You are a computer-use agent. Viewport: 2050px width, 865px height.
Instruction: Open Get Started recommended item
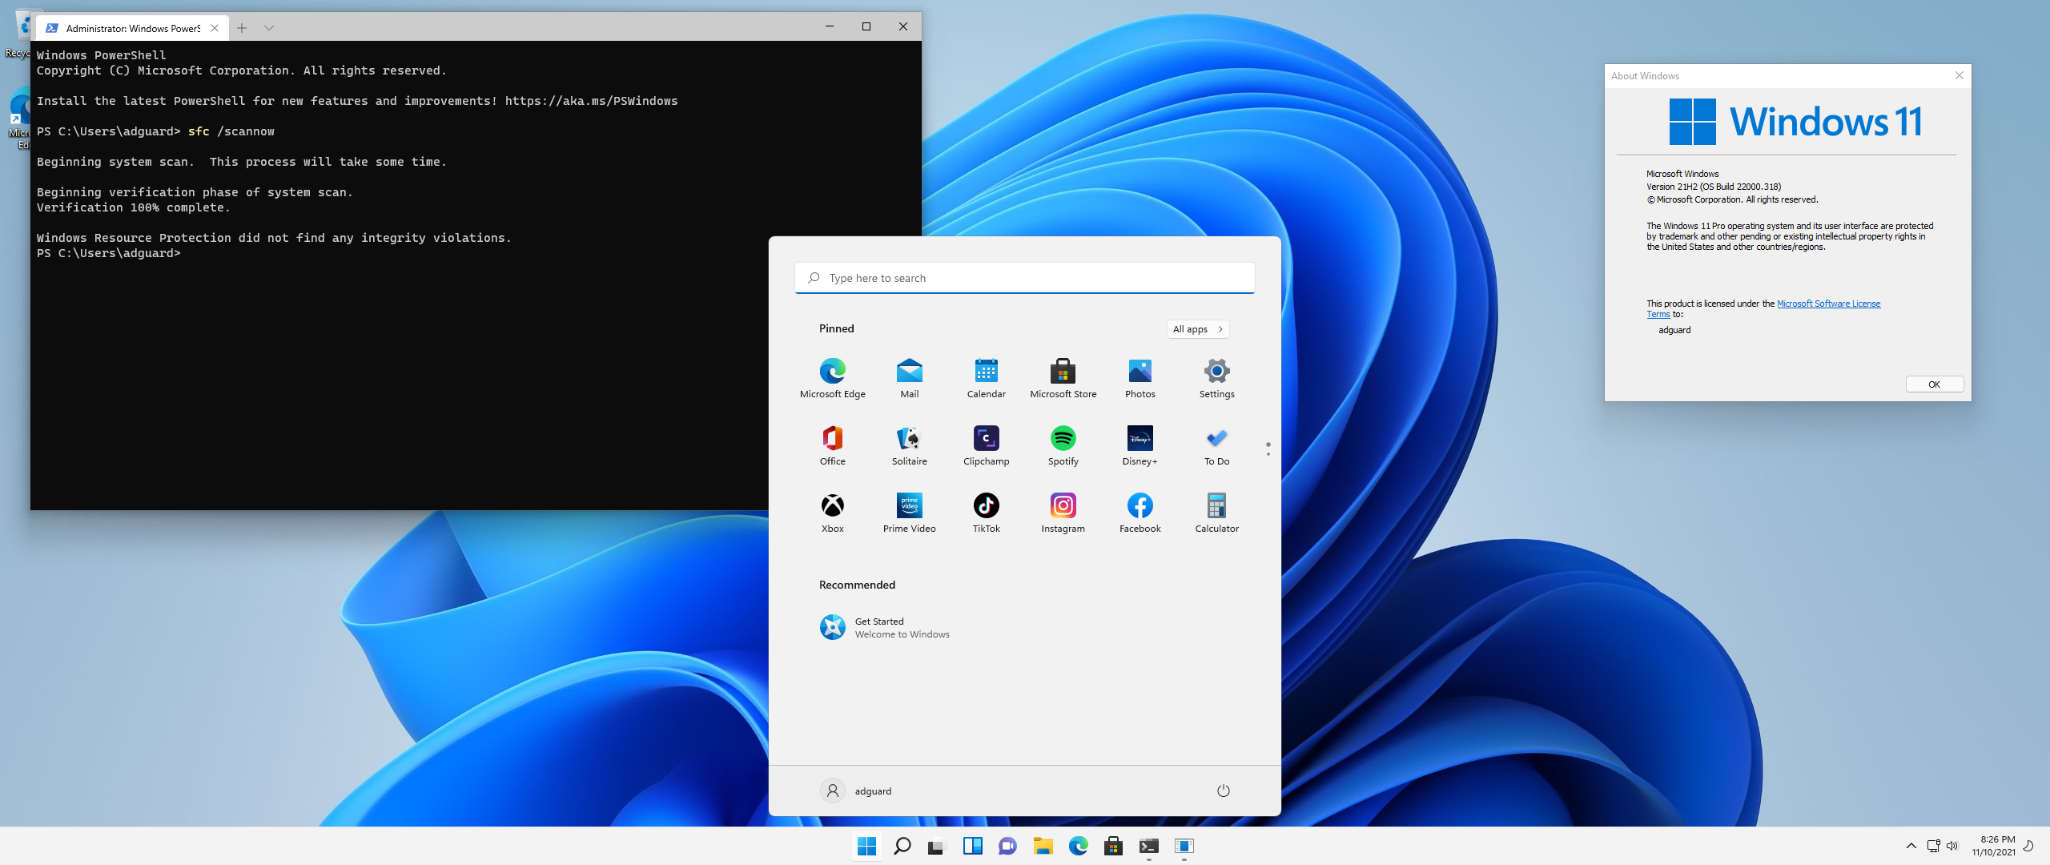click(x=884, y=627)
